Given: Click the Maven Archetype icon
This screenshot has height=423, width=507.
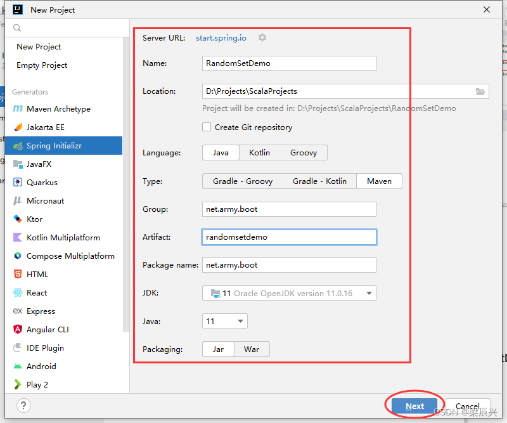Looking at the screenshot, I should [18, 108].
